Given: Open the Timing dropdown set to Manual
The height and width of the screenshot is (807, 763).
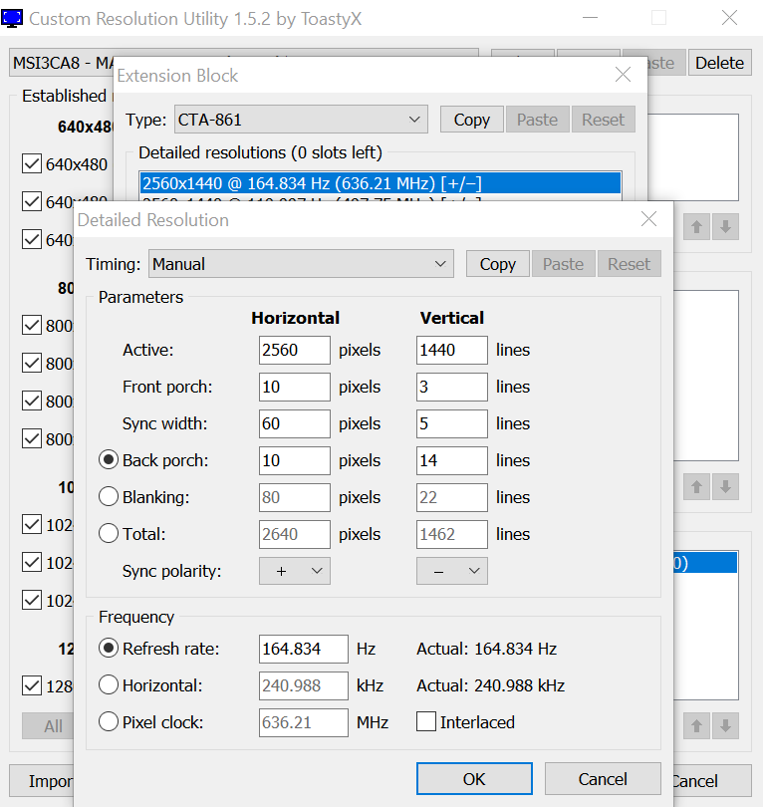Looking at the screenshot, I should (x=301, y=264).
